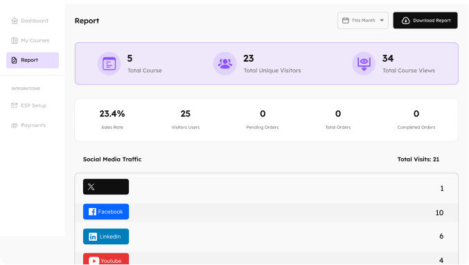Click the Payments card icon
This screenshot has height=265, width=469.
click(15, 126)
